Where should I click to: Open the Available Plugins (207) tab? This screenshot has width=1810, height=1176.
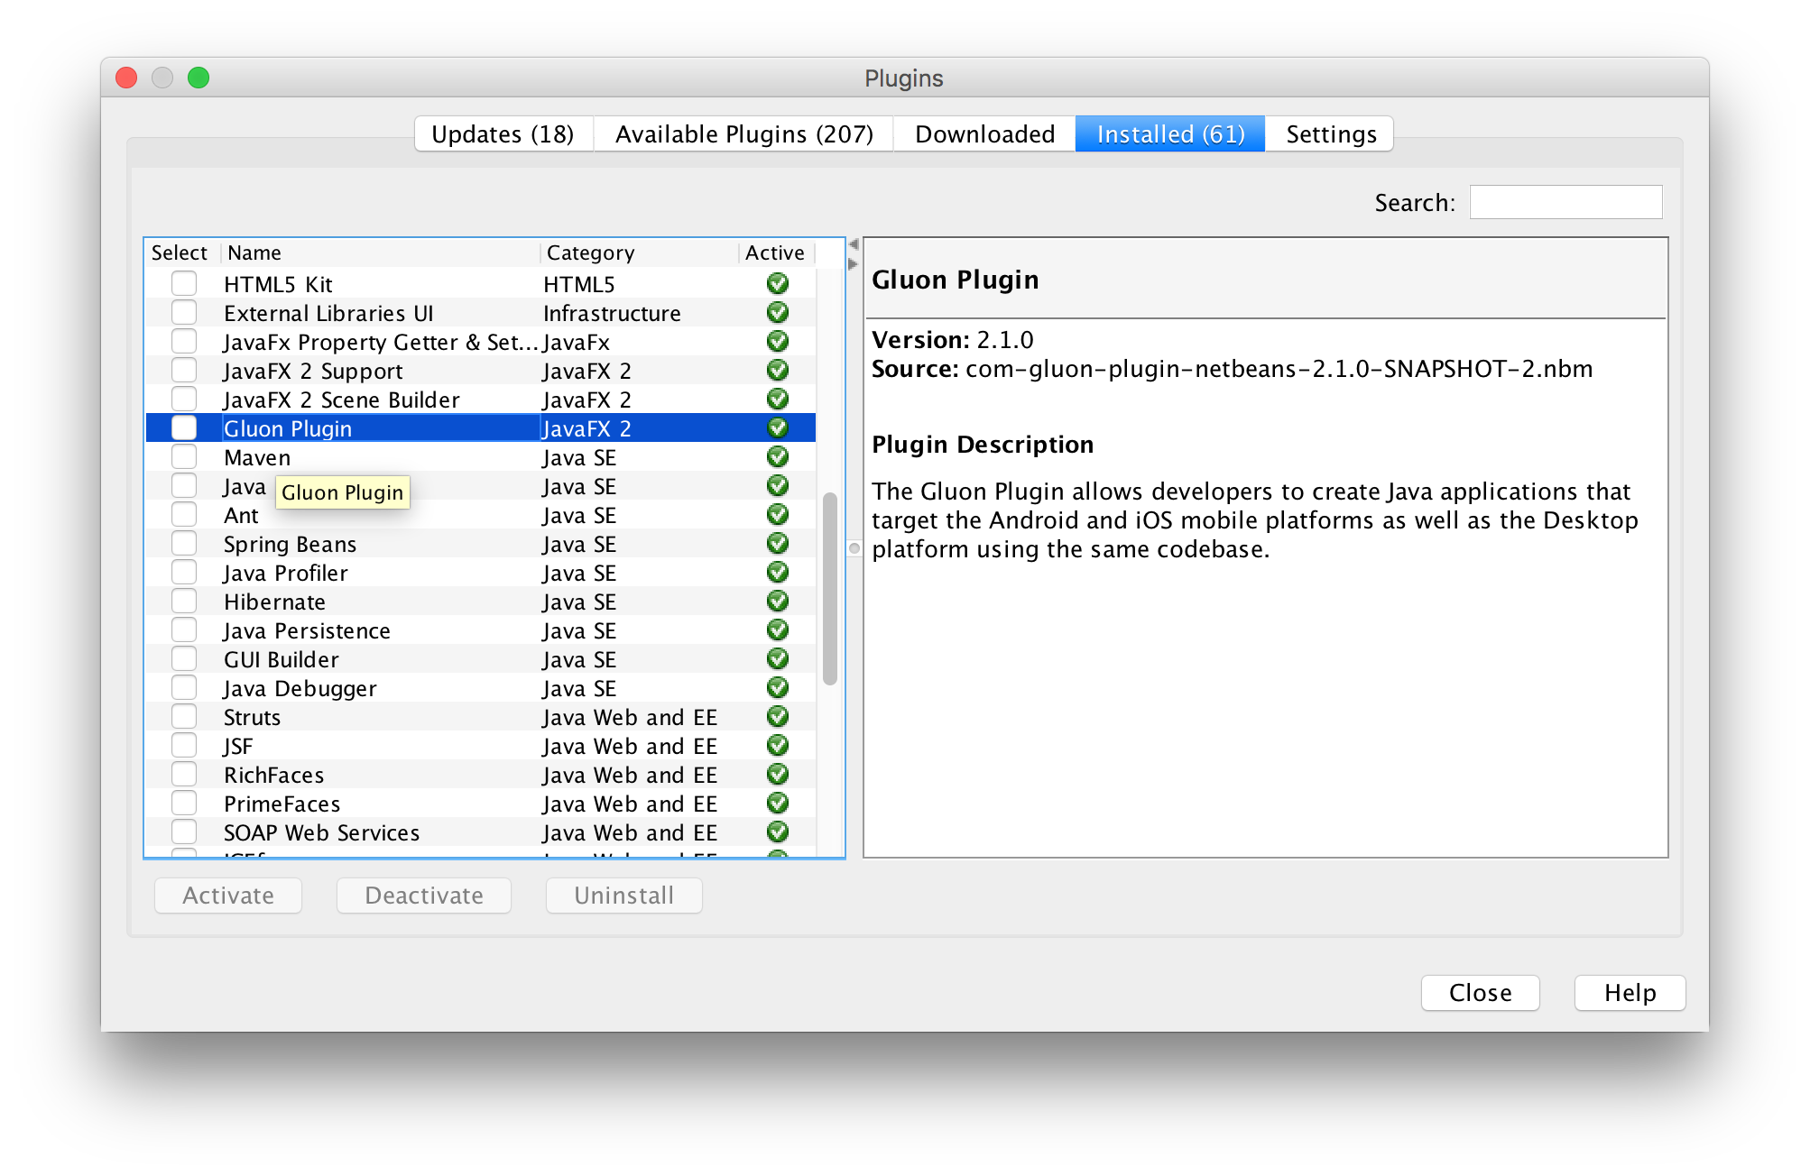[743, 134]
